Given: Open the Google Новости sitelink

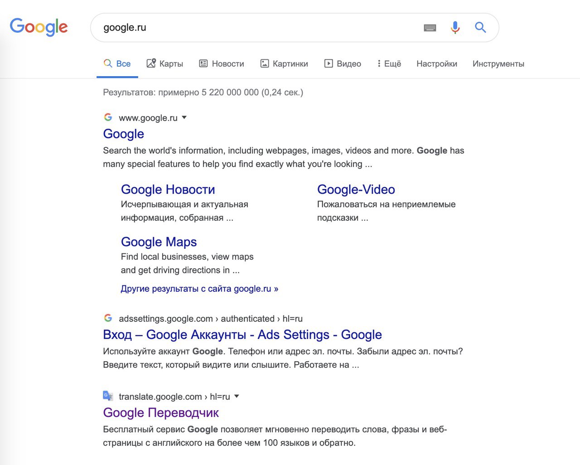Looking at the screenshot, I should pos(168,189).
